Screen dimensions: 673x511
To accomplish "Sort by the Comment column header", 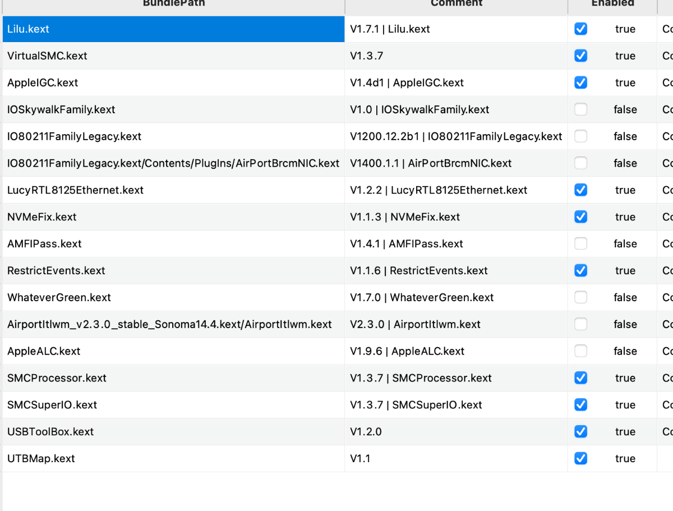I will 456,4.
